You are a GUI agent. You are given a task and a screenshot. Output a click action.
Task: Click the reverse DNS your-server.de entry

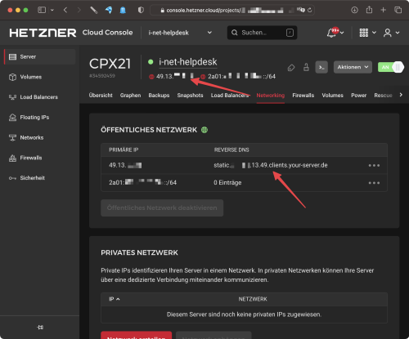[271, 165]
